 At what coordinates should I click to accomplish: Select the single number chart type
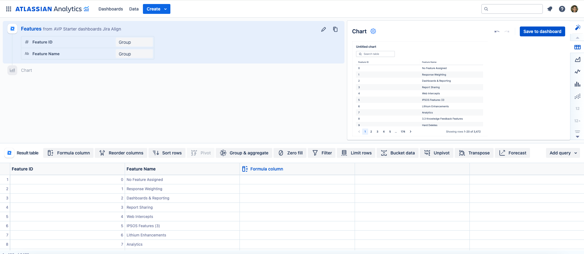[x=578, y=109]
